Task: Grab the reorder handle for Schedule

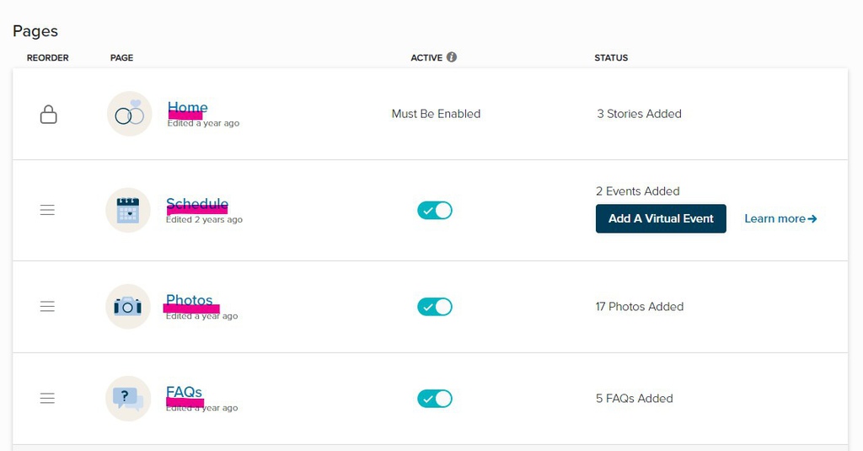Action: point(47,210)
